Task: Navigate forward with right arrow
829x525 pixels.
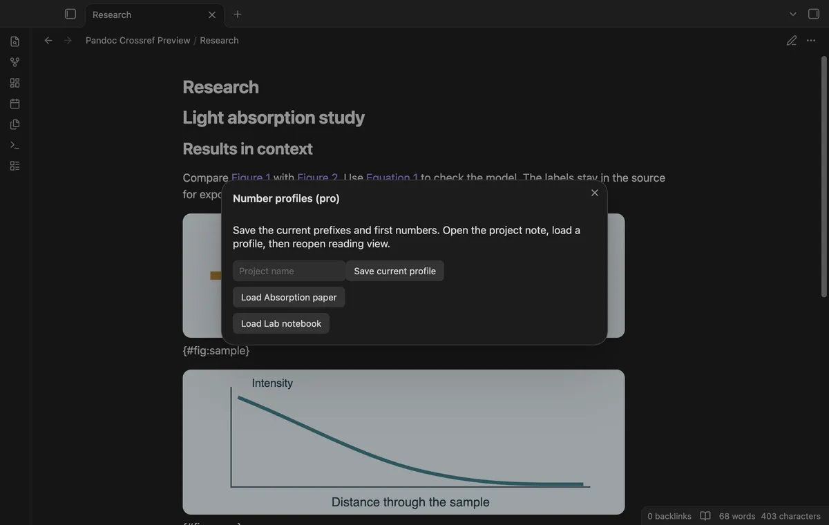Action: tap(68, 40)
